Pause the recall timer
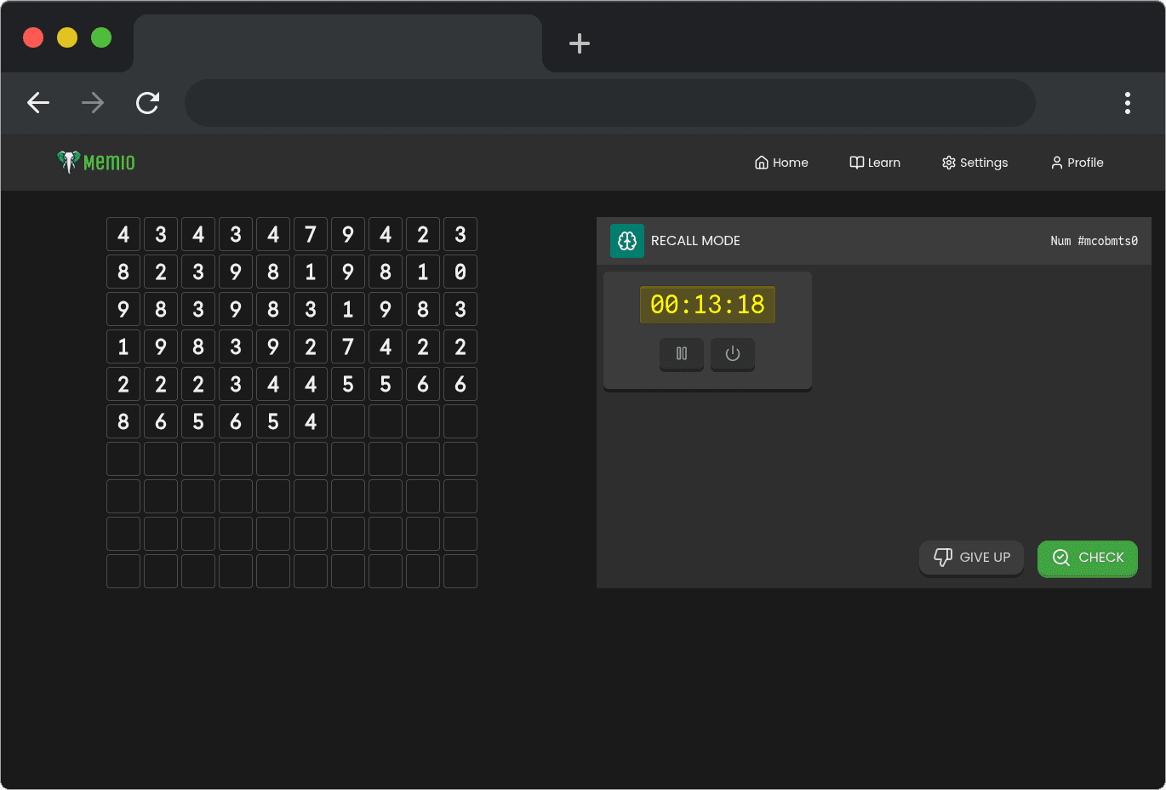Screen dimensions: 1166x790 681,354
